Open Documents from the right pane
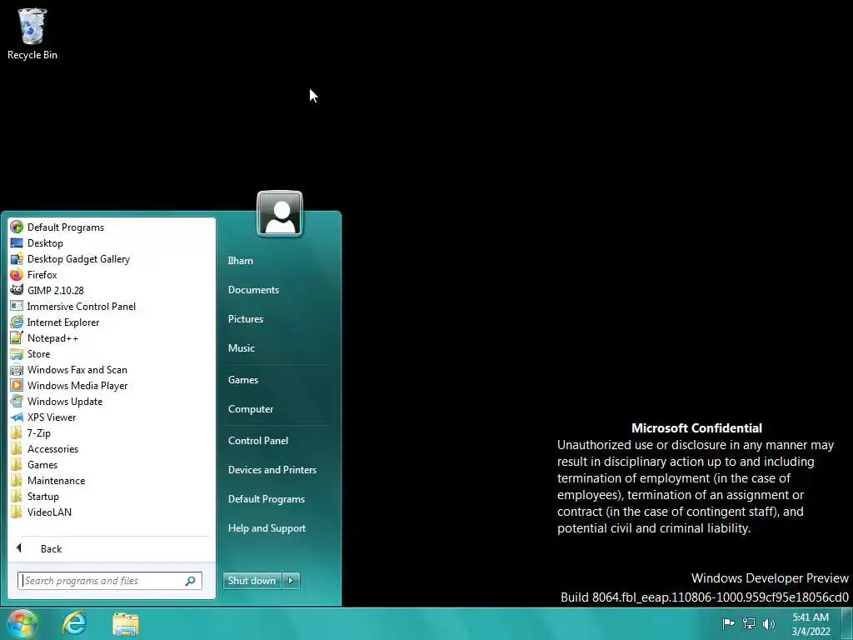The height and width of the screenshot is (640, 853). tap(253, 289)
